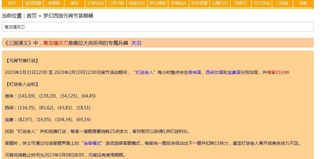Click the 宝象 coordinates line

coord(48,120)
